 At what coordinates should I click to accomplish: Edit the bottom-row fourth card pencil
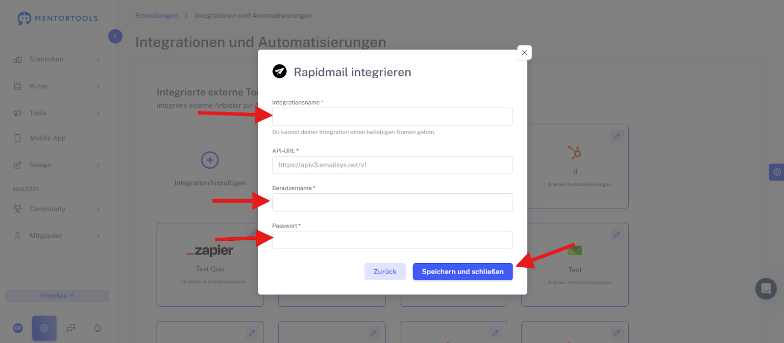[x=617, y=333]
